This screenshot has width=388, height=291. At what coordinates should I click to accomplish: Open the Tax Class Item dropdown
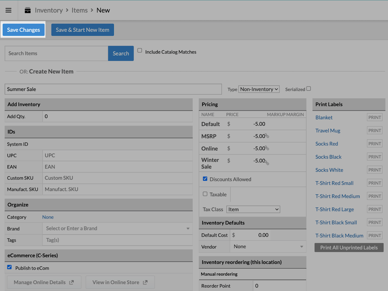(x=253, y=209)
